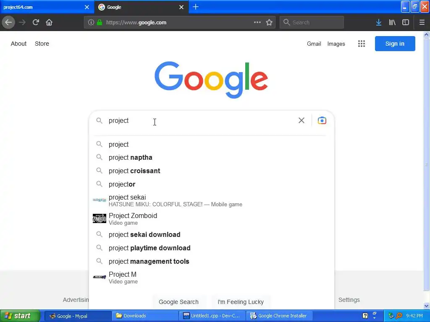Open the browser home page
Screen dimensions: 430x322
coord(49,22)
